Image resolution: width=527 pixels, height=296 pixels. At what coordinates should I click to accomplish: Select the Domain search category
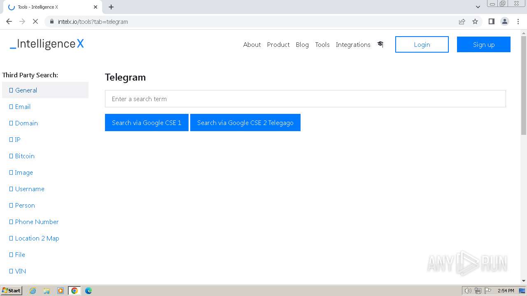45,123
